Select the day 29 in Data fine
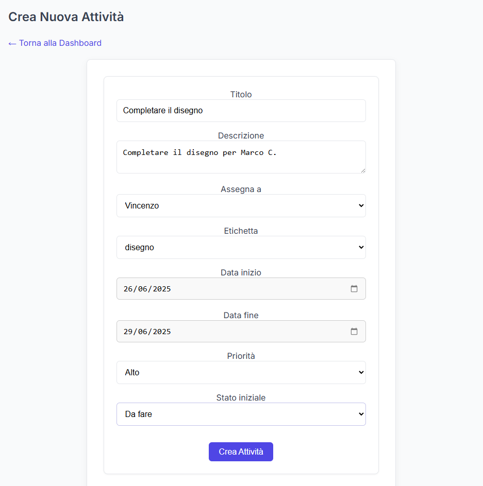Viewport: 483px width, 486px height. click(128, 332)
